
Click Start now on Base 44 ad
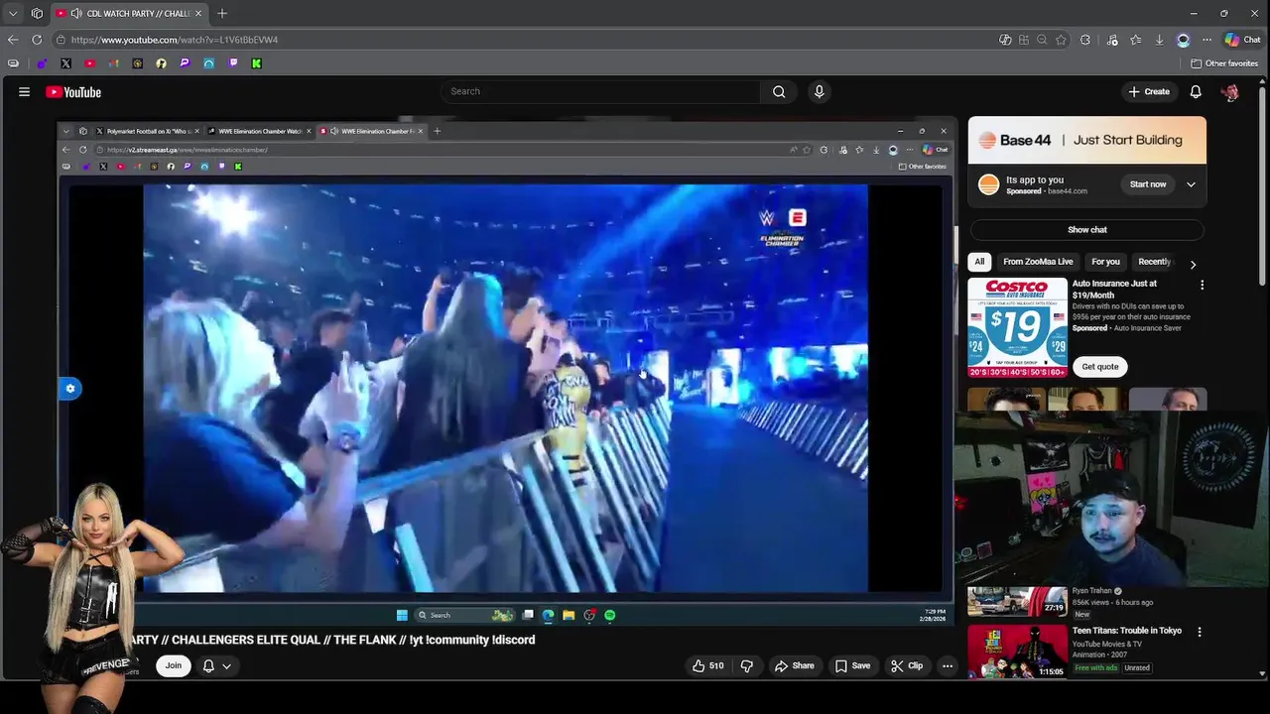tap(1148, 184)
